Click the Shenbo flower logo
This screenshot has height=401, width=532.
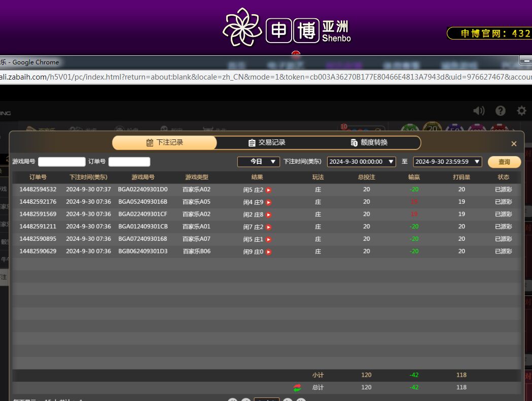coord(242,27)
